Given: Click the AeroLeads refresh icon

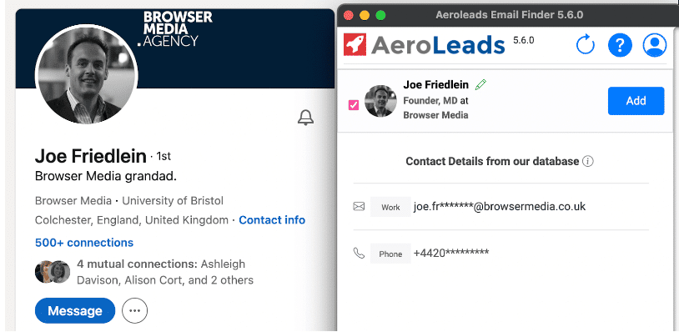Looking at the screenshot, I should click(x=586, y=45).
